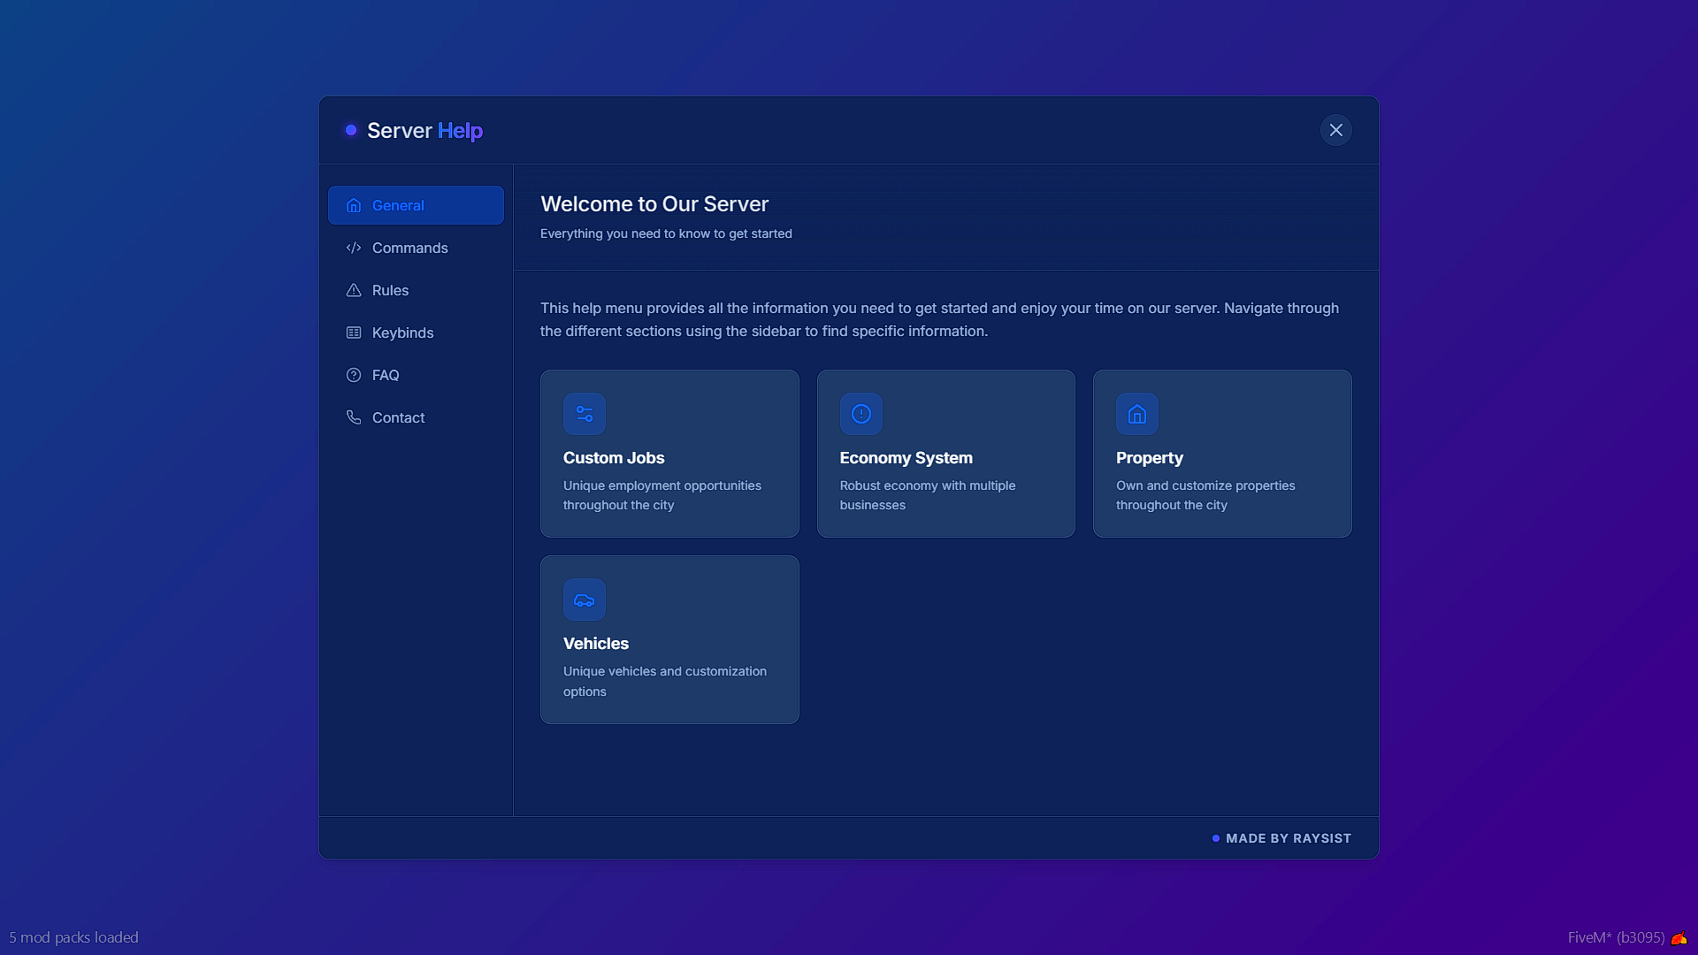
Task: Click the warning triangle icon beside Rules
Action: click(354, 290)
